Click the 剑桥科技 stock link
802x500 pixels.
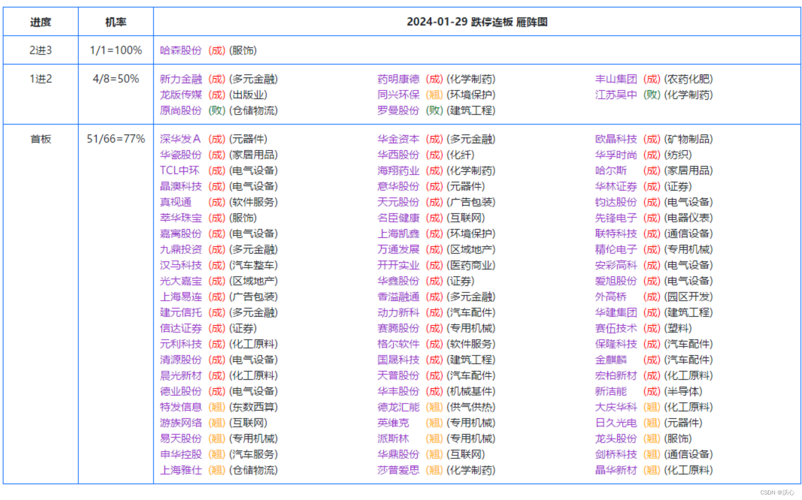(616, 454)
